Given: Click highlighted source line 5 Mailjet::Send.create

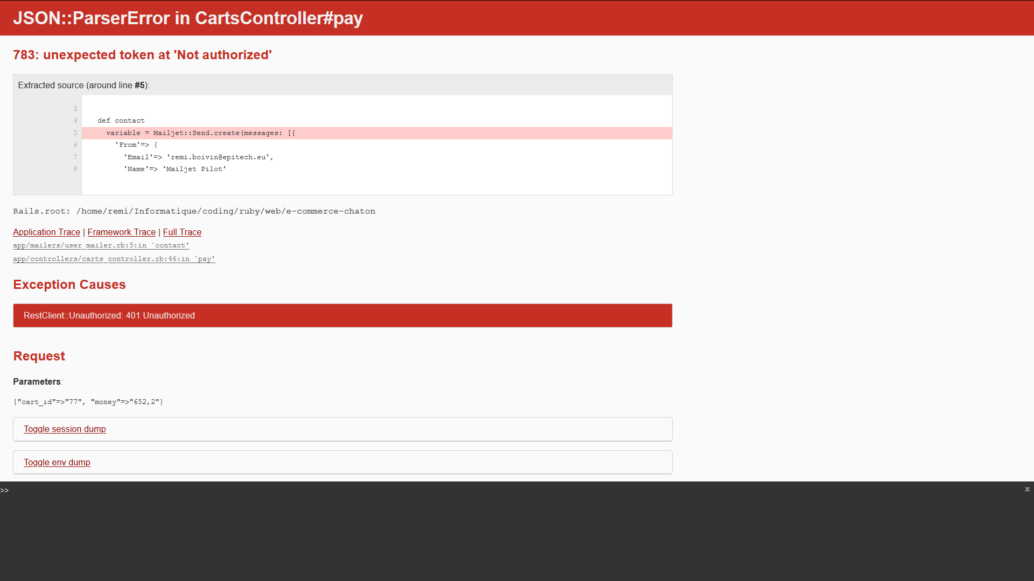Looking at the screenshot, I should tap(200, 133).
